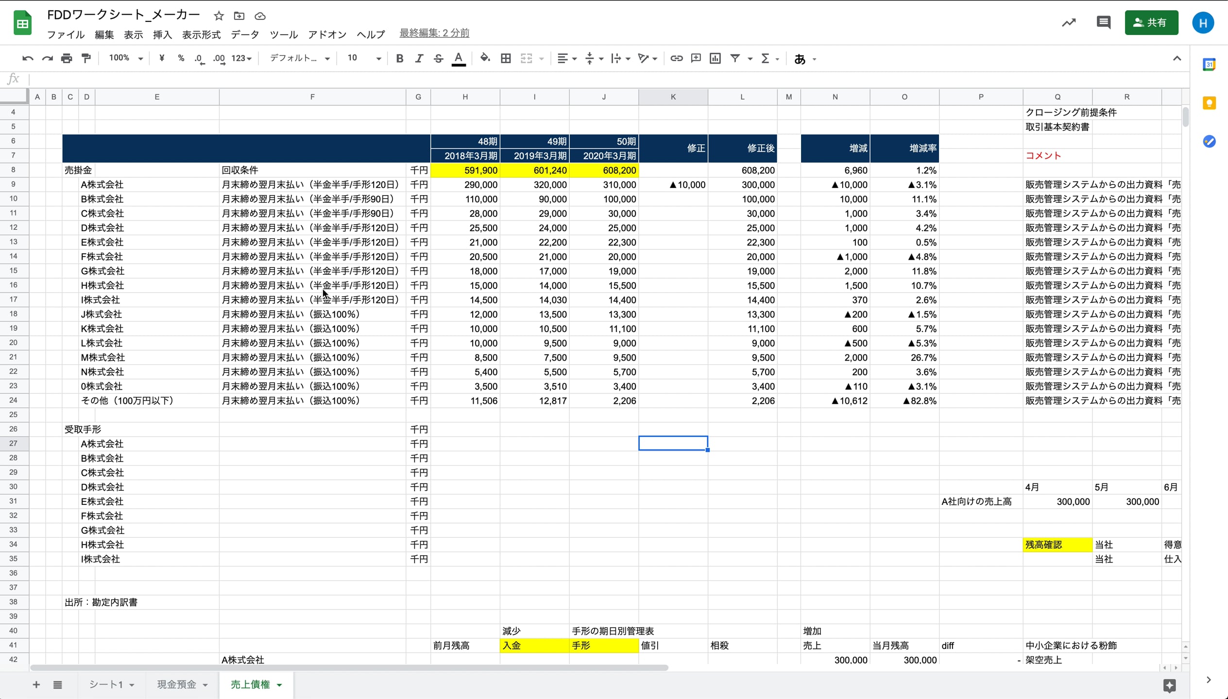The width and height of the screenshot is (1228, 699).
Task: Open Google Calendar side panel icon
Action: (1209, 65)
